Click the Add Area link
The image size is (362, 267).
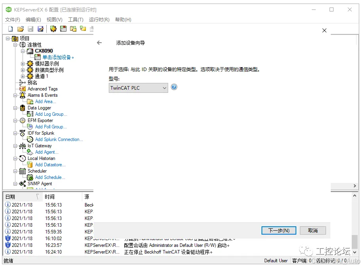45,102
